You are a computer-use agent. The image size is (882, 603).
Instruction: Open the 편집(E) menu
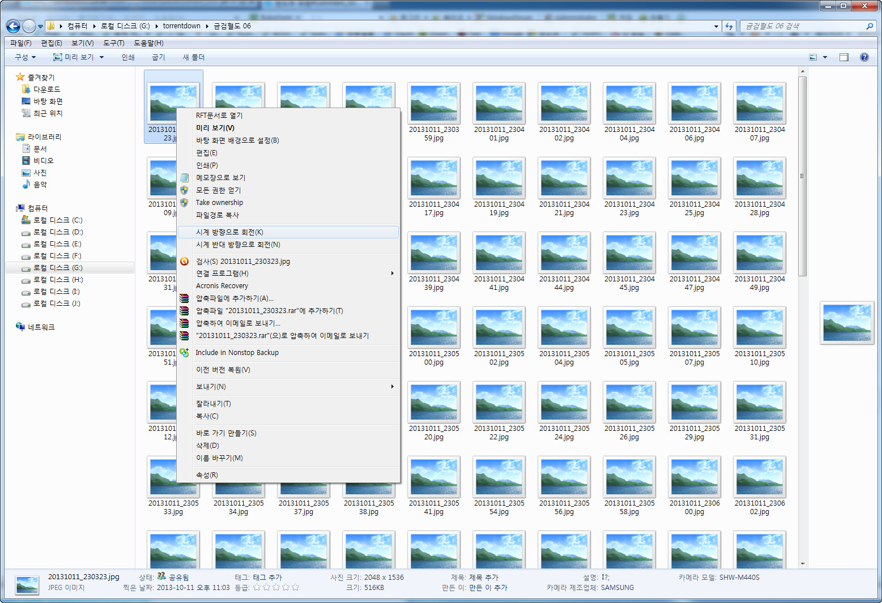pos(52,43)
